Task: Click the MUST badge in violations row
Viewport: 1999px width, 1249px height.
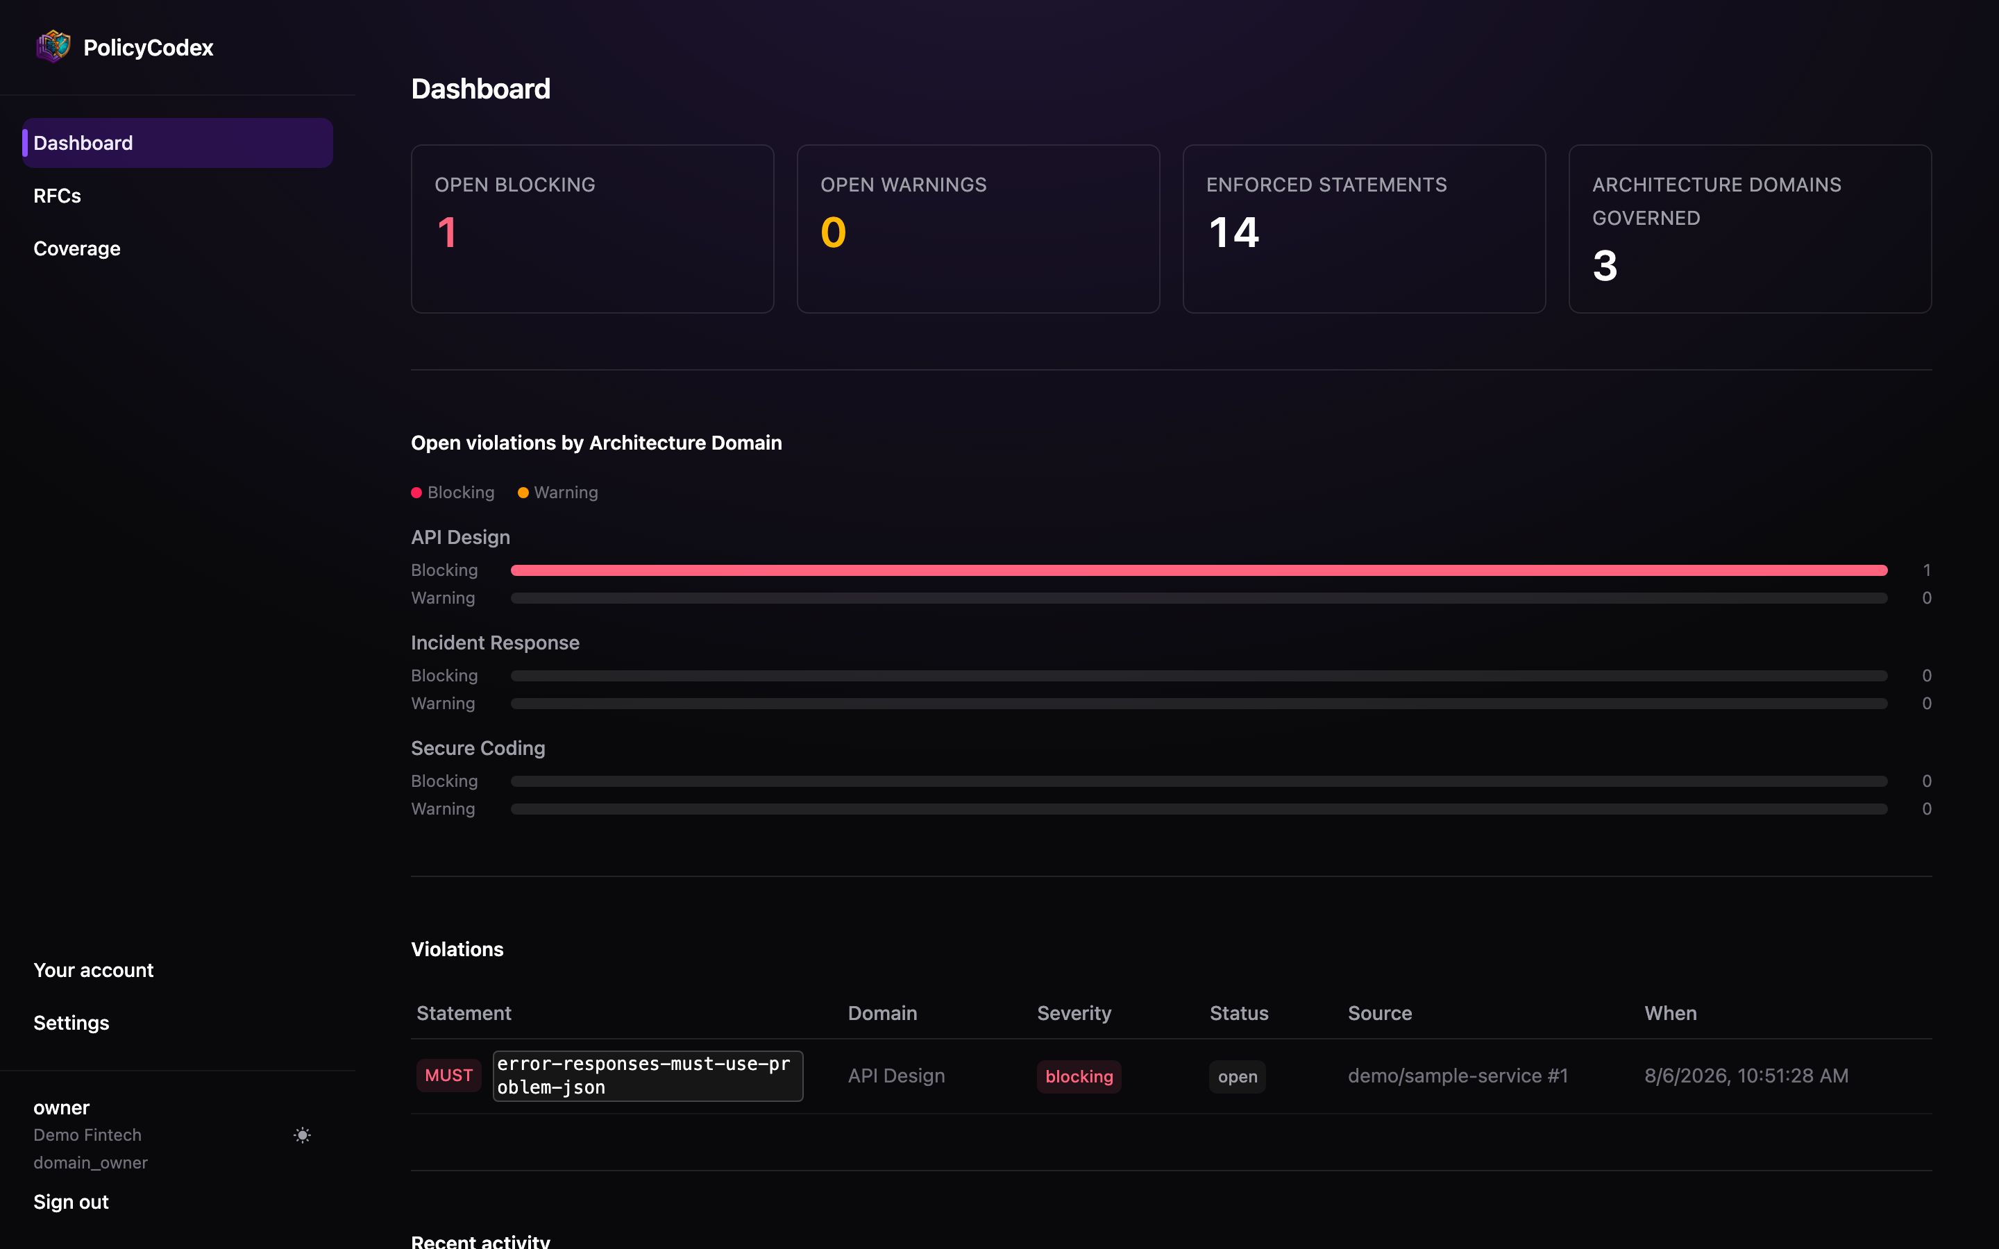Action: point(448,1076)
